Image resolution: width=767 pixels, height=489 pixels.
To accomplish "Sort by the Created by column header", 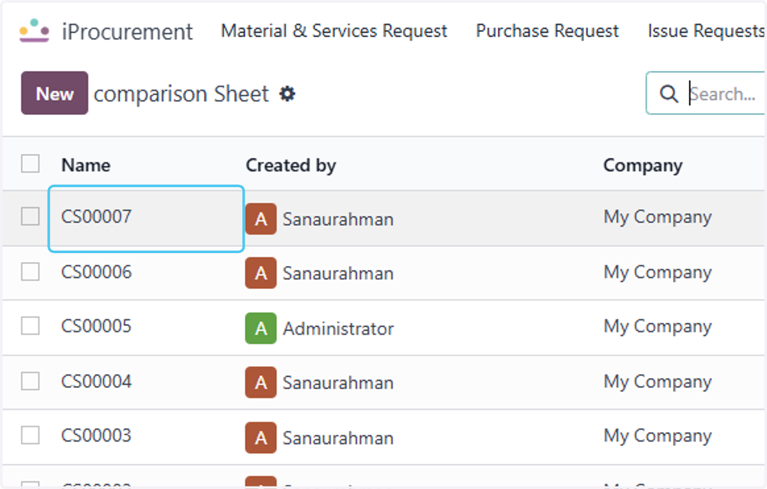I will (x=291, y=165).
